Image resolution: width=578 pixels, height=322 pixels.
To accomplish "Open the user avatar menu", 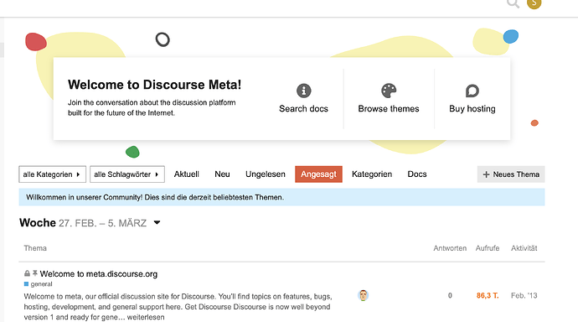I will (534, 3).
